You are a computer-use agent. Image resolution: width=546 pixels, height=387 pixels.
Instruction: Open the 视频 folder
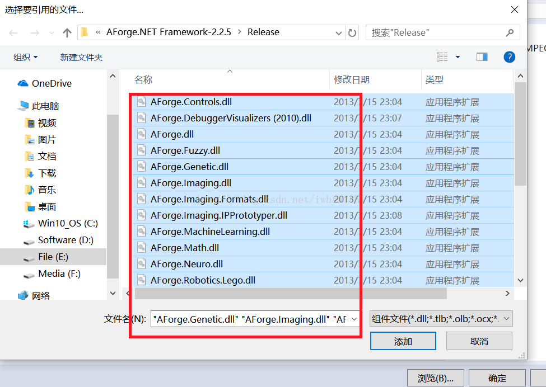(x=41, y=122)
